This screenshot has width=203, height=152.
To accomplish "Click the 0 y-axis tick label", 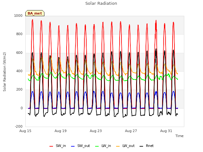I will tap(22, 108).
